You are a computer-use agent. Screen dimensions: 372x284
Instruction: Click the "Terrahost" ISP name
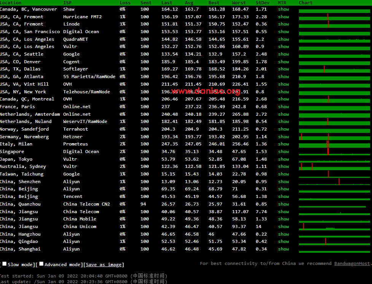(75, 129)
